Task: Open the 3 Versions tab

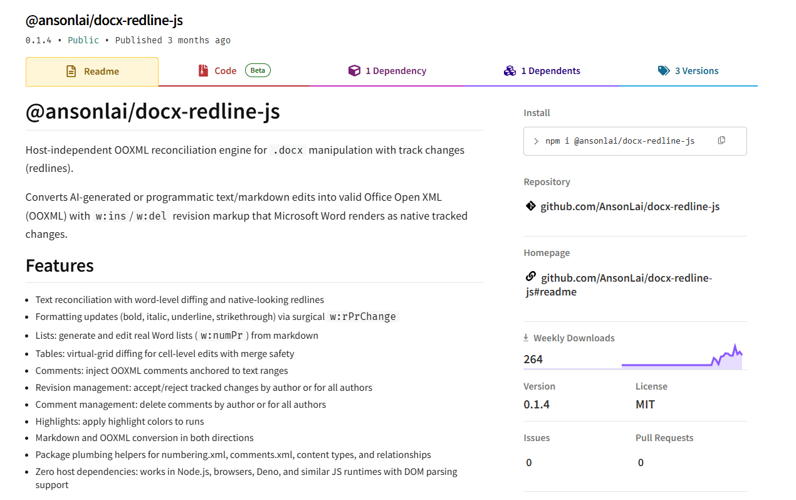Action: pos(688,71)
